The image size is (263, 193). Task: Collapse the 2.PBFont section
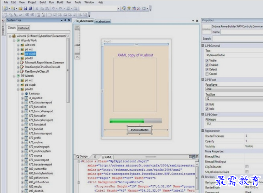203,80
